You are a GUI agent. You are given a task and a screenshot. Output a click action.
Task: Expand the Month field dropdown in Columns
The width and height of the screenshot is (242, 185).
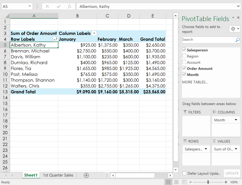[x=236, y=120]
